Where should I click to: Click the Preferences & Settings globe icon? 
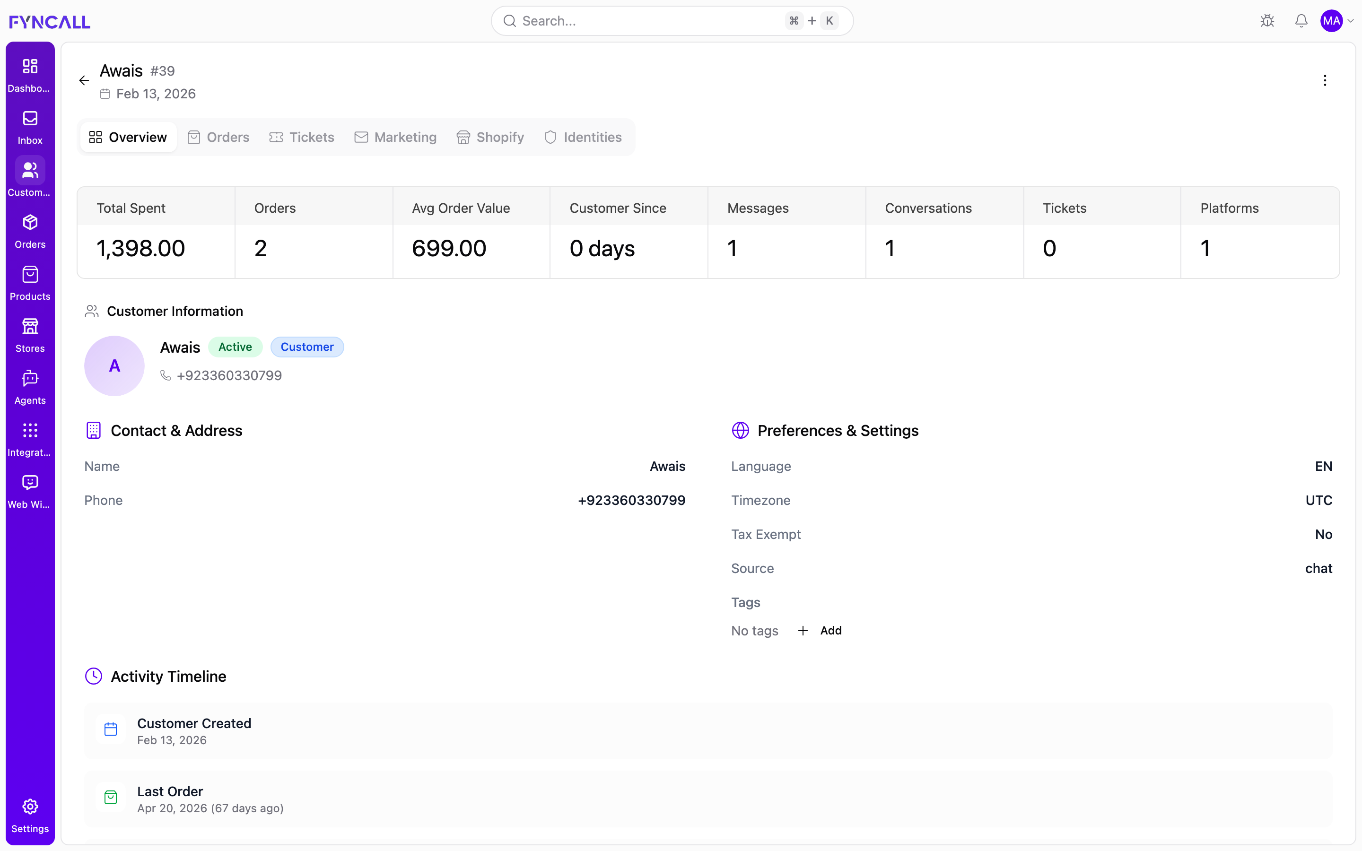coord(740,431)
